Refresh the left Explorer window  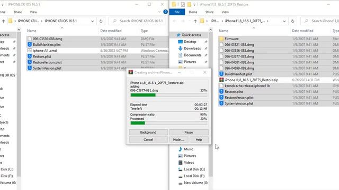[x=101, y=21]
